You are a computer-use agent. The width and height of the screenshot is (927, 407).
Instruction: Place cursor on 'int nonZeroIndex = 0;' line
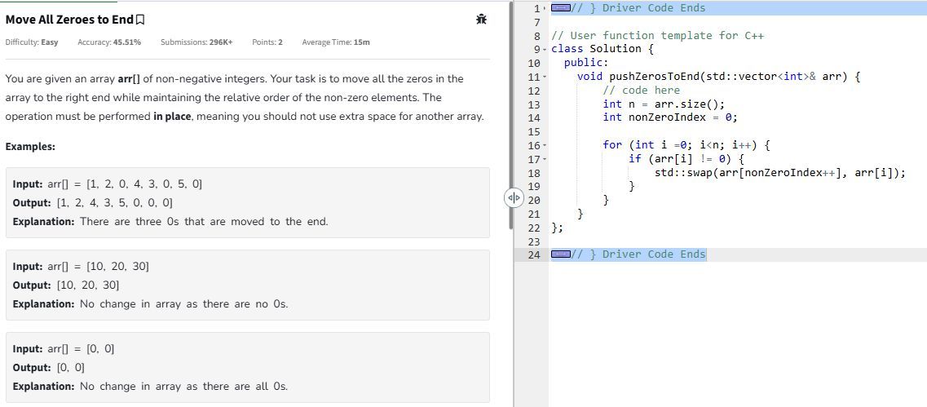click(x=670, y=117)
